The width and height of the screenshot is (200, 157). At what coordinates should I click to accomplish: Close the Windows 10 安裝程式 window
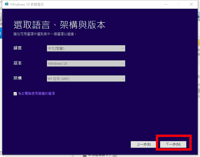[191, 4]
